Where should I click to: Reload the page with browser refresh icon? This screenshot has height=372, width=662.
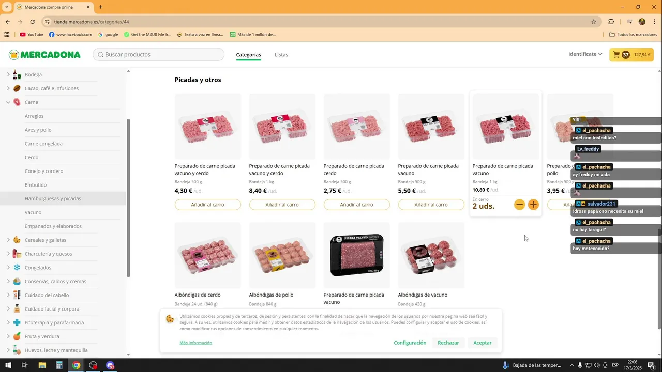(x=33, y=22)
